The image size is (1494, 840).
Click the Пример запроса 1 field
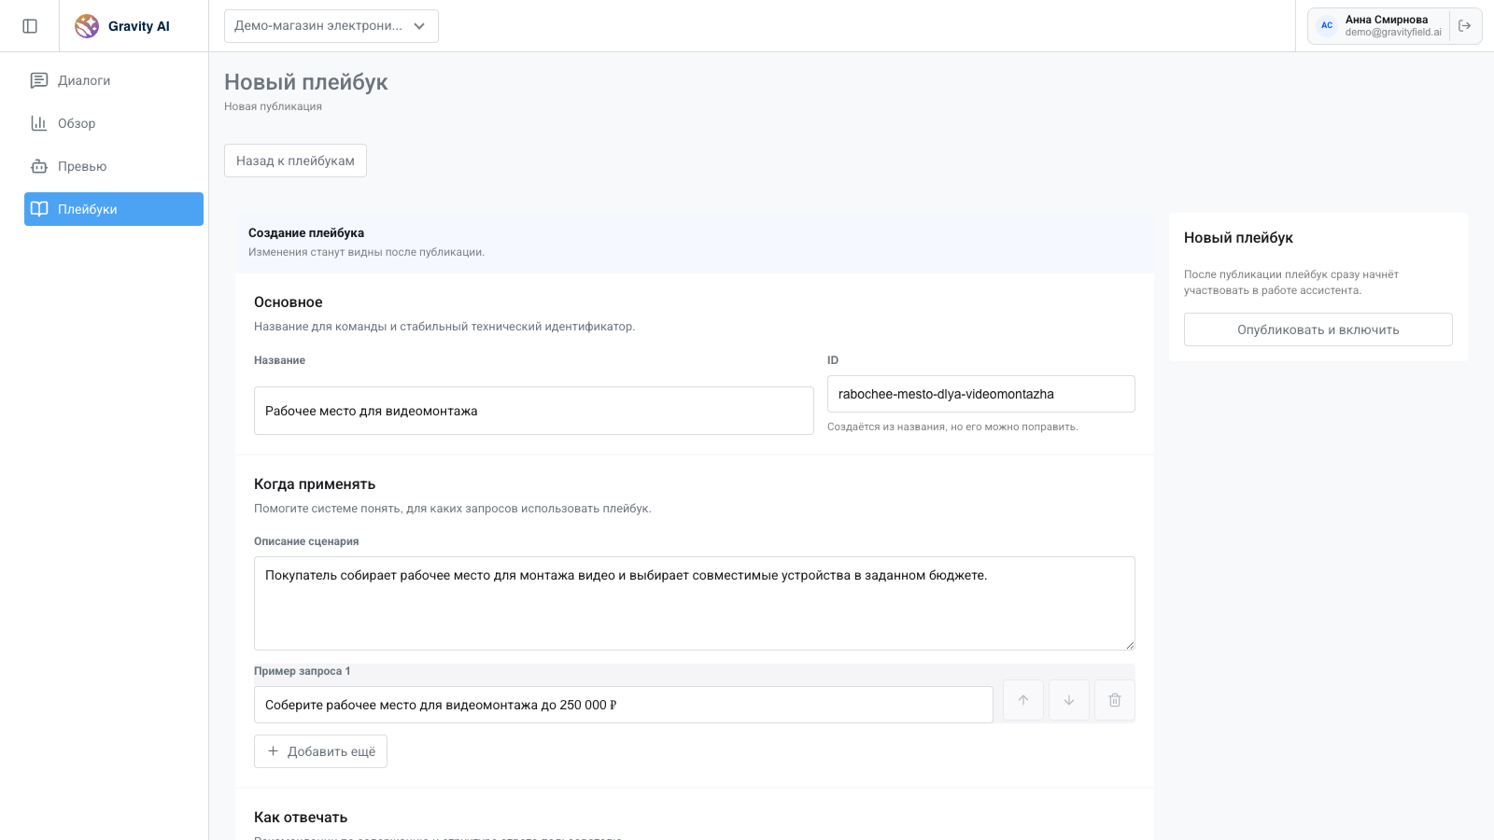click(x=624, y=705)
